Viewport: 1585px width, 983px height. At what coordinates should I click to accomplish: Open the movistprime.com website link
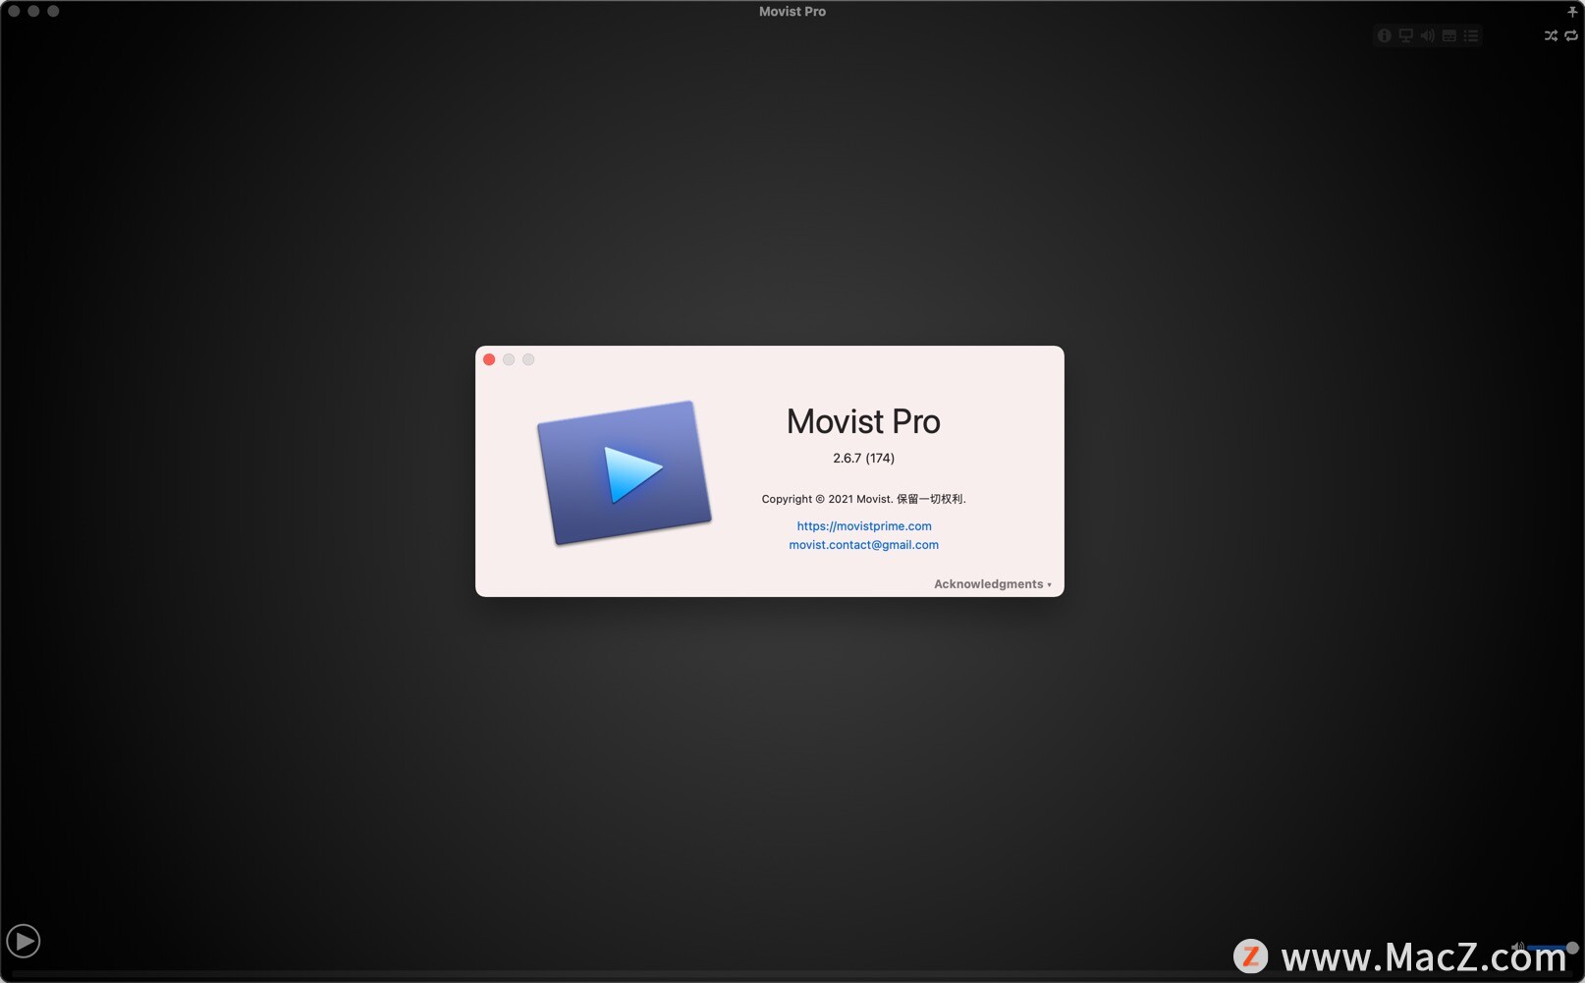tap(863, 525)
